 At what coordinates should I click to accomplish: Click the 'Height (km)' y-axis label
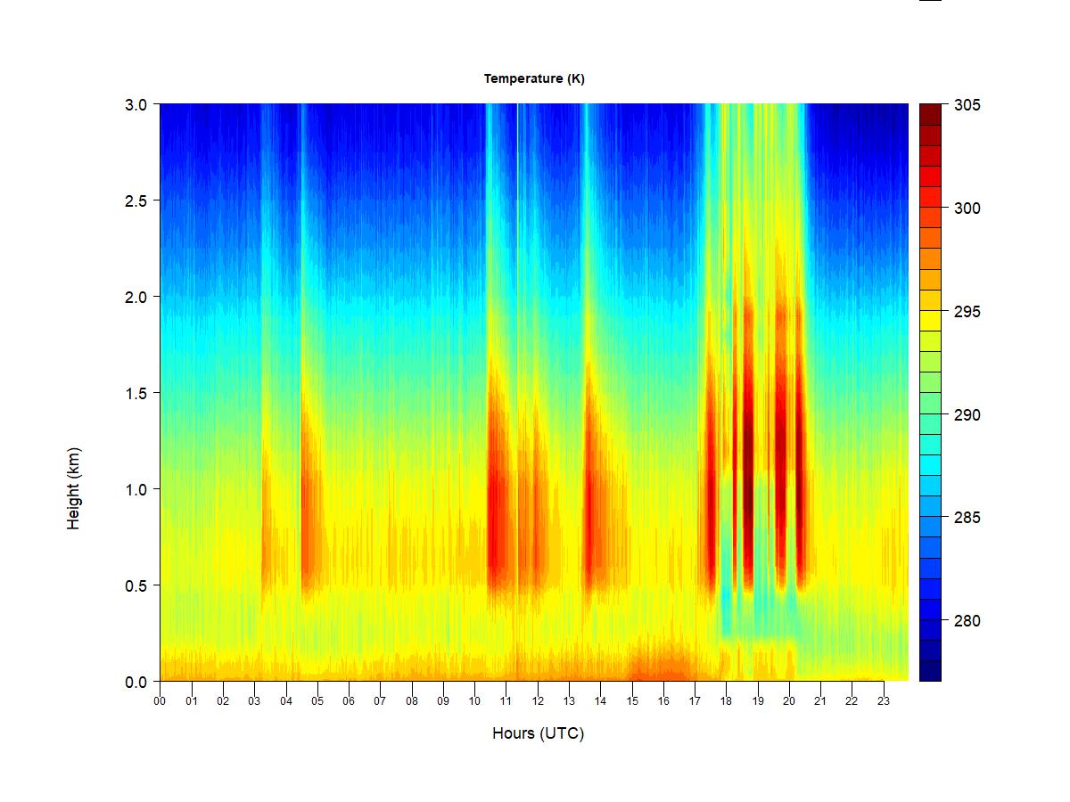click(74, 488)
